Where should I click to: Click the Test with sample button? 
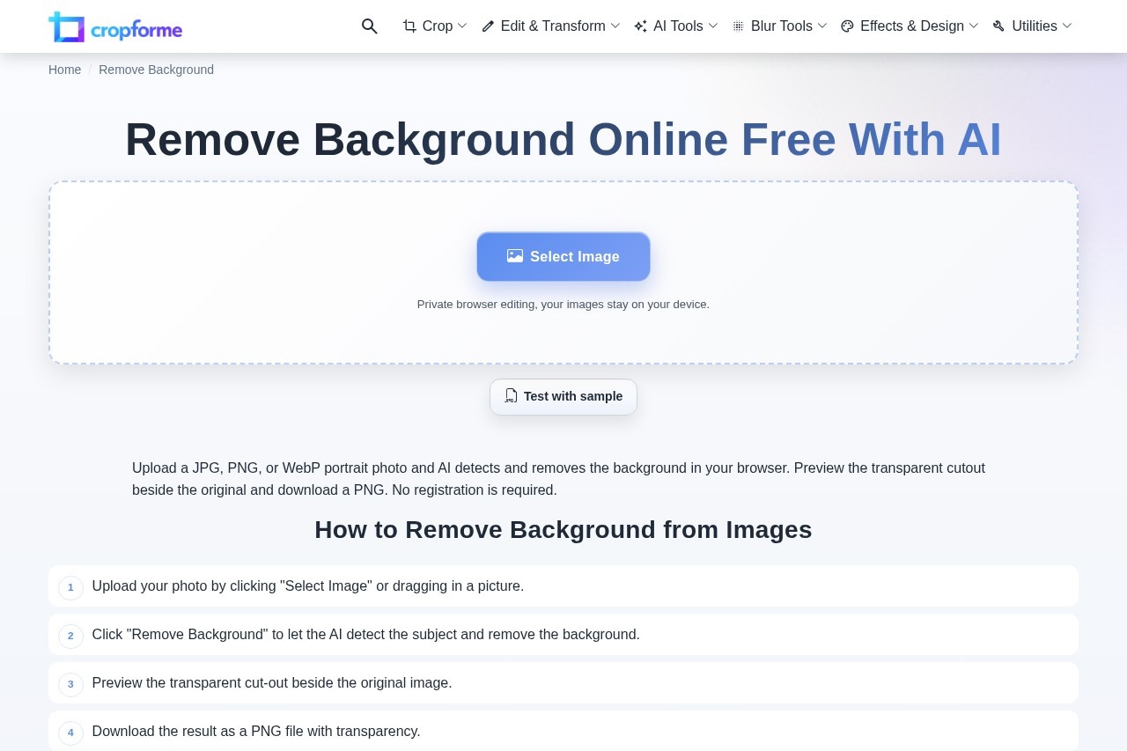pyautogui.click(x=563, y=396)
